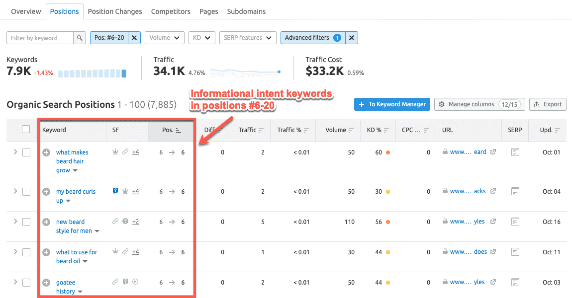
Task: Add 'what makes beard hair grow' via plus icon
Action: (x=46, y=152)
